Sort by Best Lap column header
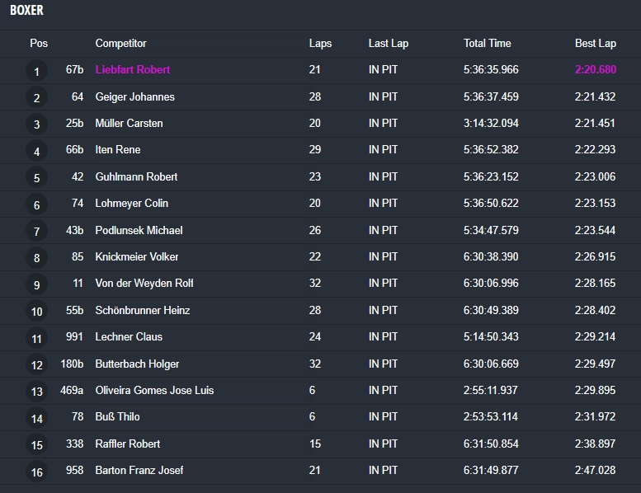Screen dimensions: 641x493 596,44
